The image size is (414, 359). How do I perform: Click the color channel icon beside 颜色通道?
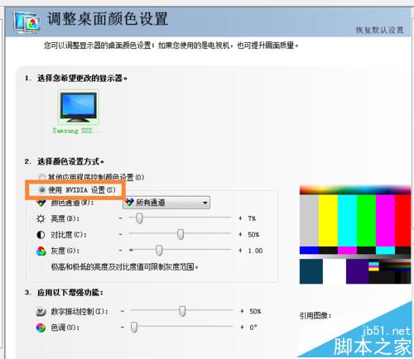click(41, 203)
